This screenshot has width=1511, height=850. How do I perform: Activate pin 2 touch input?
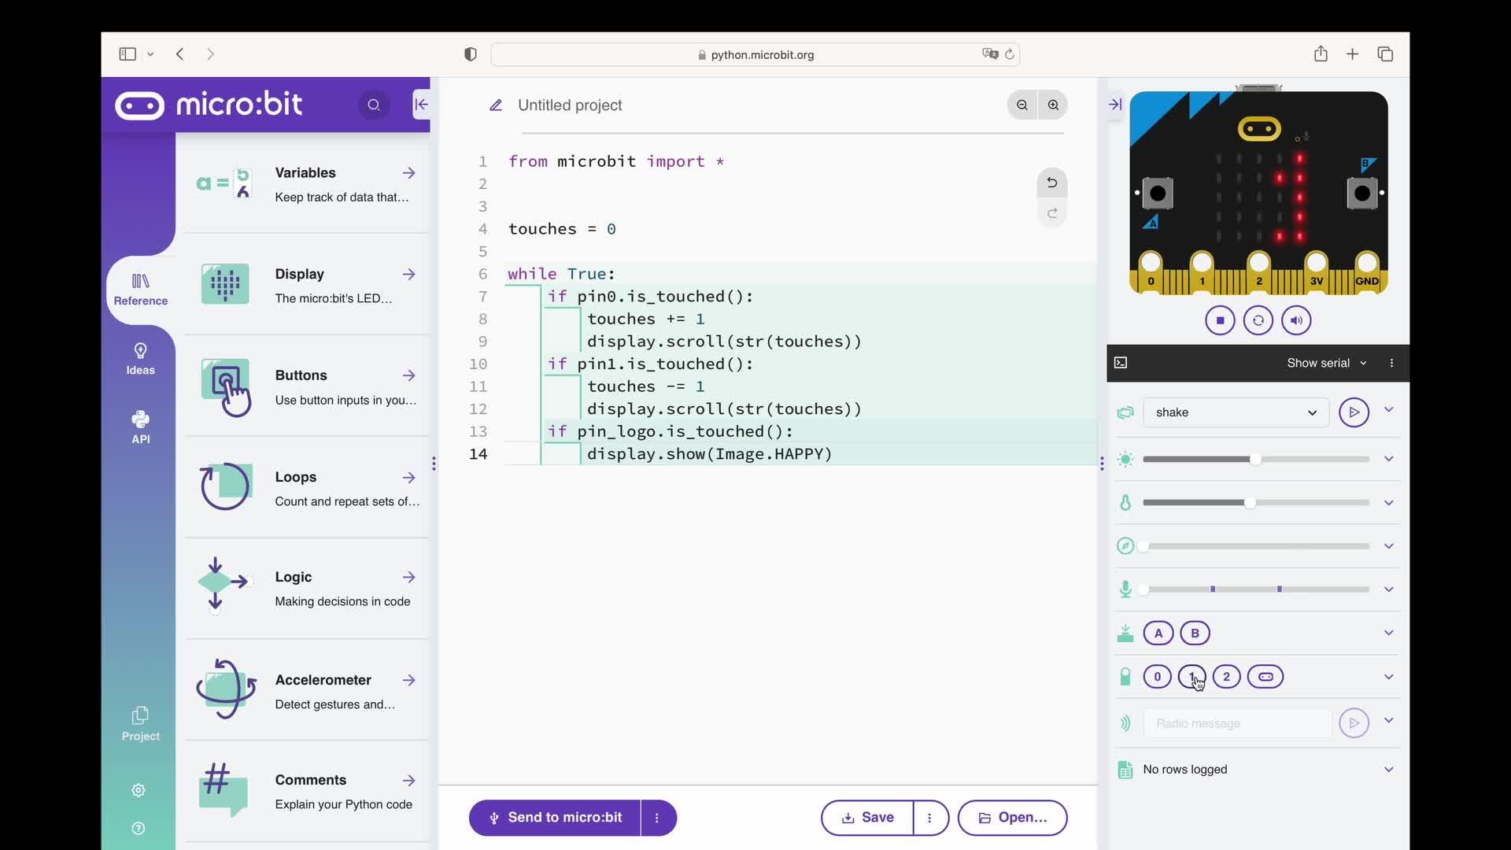click(1228, 676)
